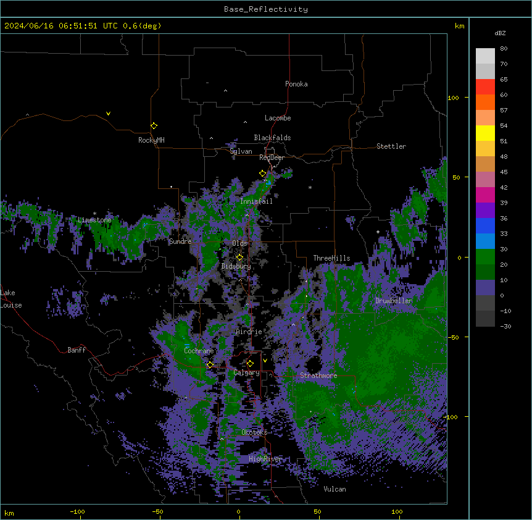Click the Vulcan label
This screenshot has width=532, height=520.
point(335,489)
